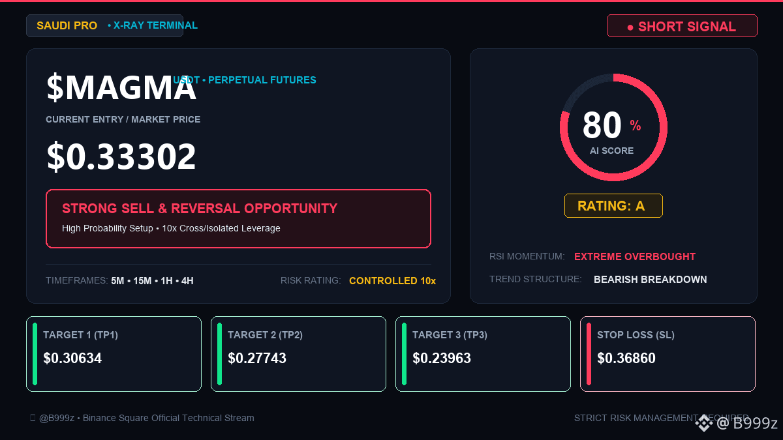The image size is (783, 440).
Task: Click the EXTREME OVERBOUGHT RSI value
Action: tap(635, 257)
